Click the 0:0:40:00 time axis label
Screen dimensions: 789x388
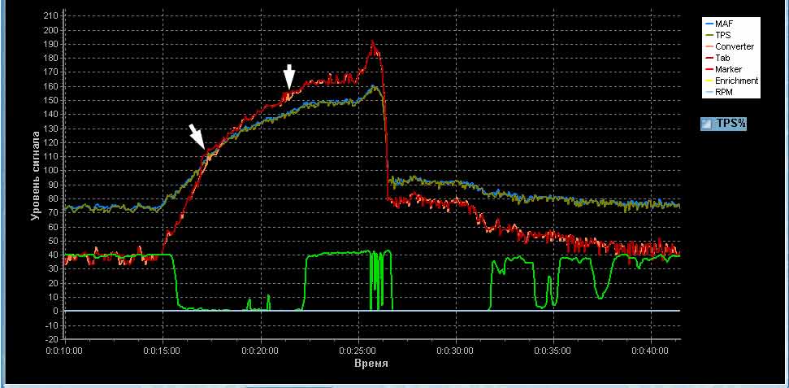pos(651,351)
